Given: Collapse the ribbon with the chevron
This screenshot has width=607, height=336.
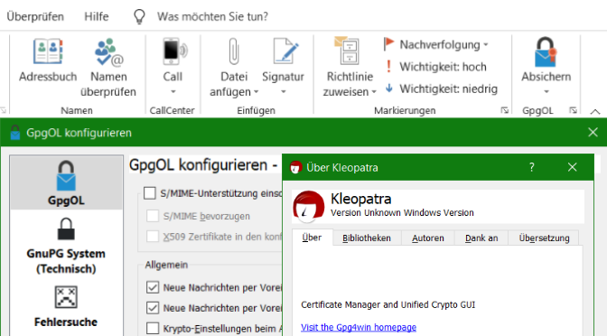Looking at the screenshot, I should [x=595, y=112].
